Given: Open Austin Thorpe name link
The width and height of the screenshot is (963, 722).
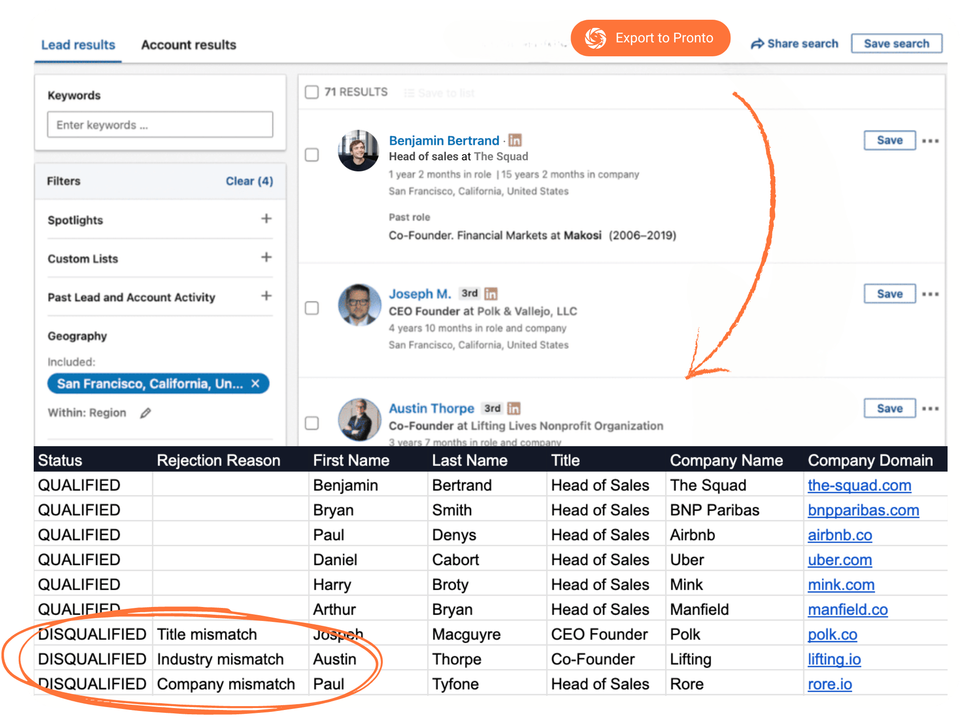Looking at the screenshot, I should point(431,408).
